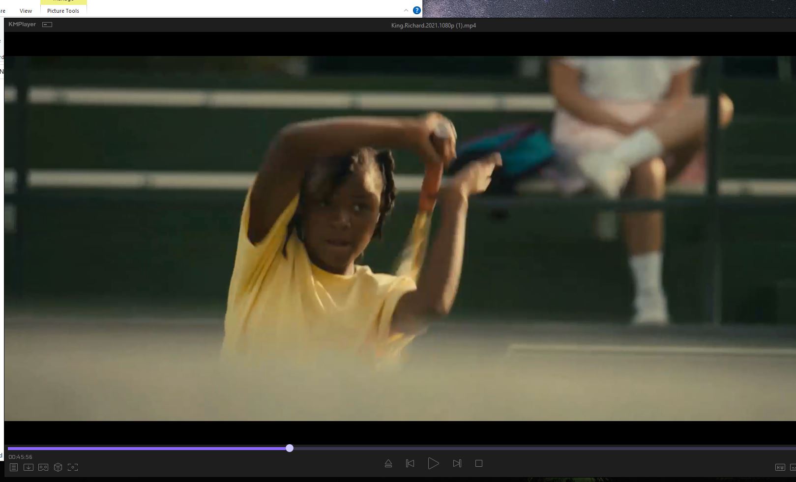Toggle the compact mode icon beside KMPlayer
This screenshot has width=796, height=482.
pyautogui.click(x=47, y=25)
